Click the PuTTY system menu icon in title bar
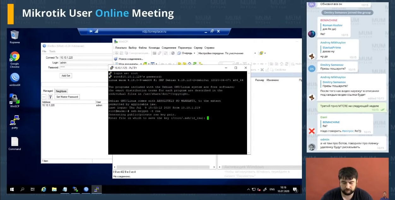This screenshot has width=395, height=200. 111,68
